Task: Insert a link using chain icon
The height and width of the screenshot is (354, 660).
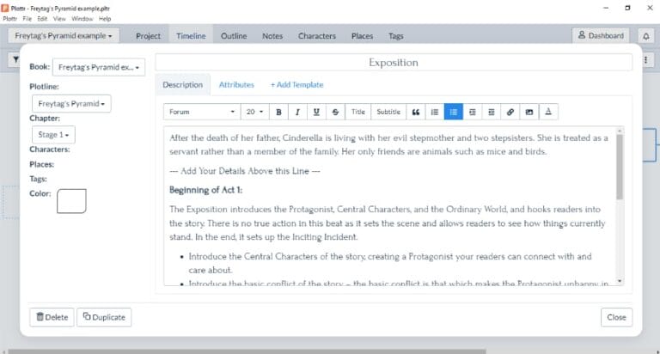Action: (510, 112)
